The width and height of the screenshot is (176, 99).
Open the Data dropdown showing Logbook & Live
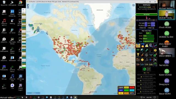(148, 41)
